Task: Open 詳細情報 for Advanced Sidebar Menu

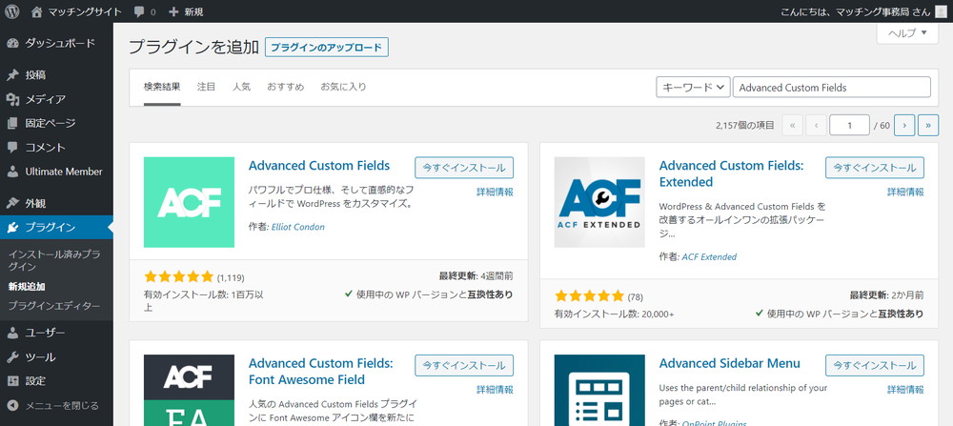Action: coord(905,390)
